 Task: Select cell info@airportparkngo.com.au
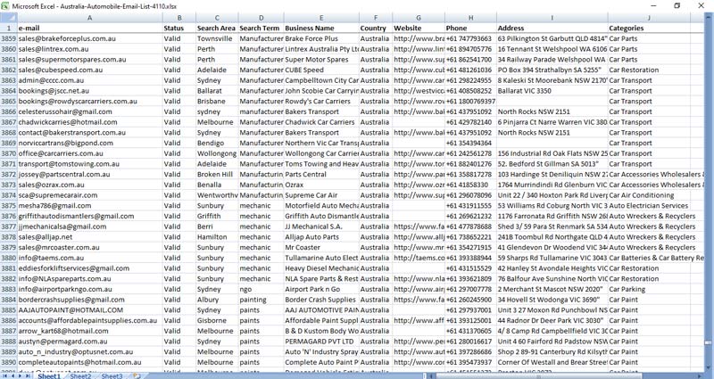pos(90,289)
